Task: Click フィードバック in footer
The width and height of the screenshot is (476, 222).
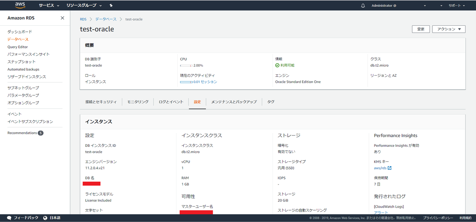Action: (26, 218)
